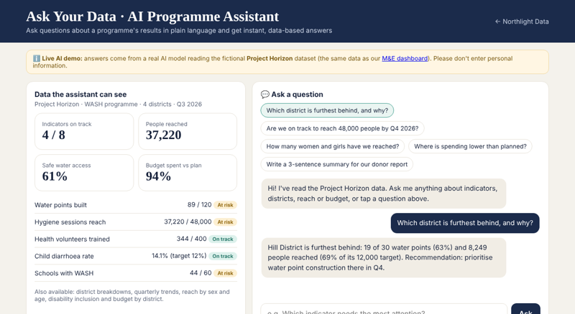Click the '89 / 120' water points value
This screenshot has height=314, width=575.
tap(199, 204)
